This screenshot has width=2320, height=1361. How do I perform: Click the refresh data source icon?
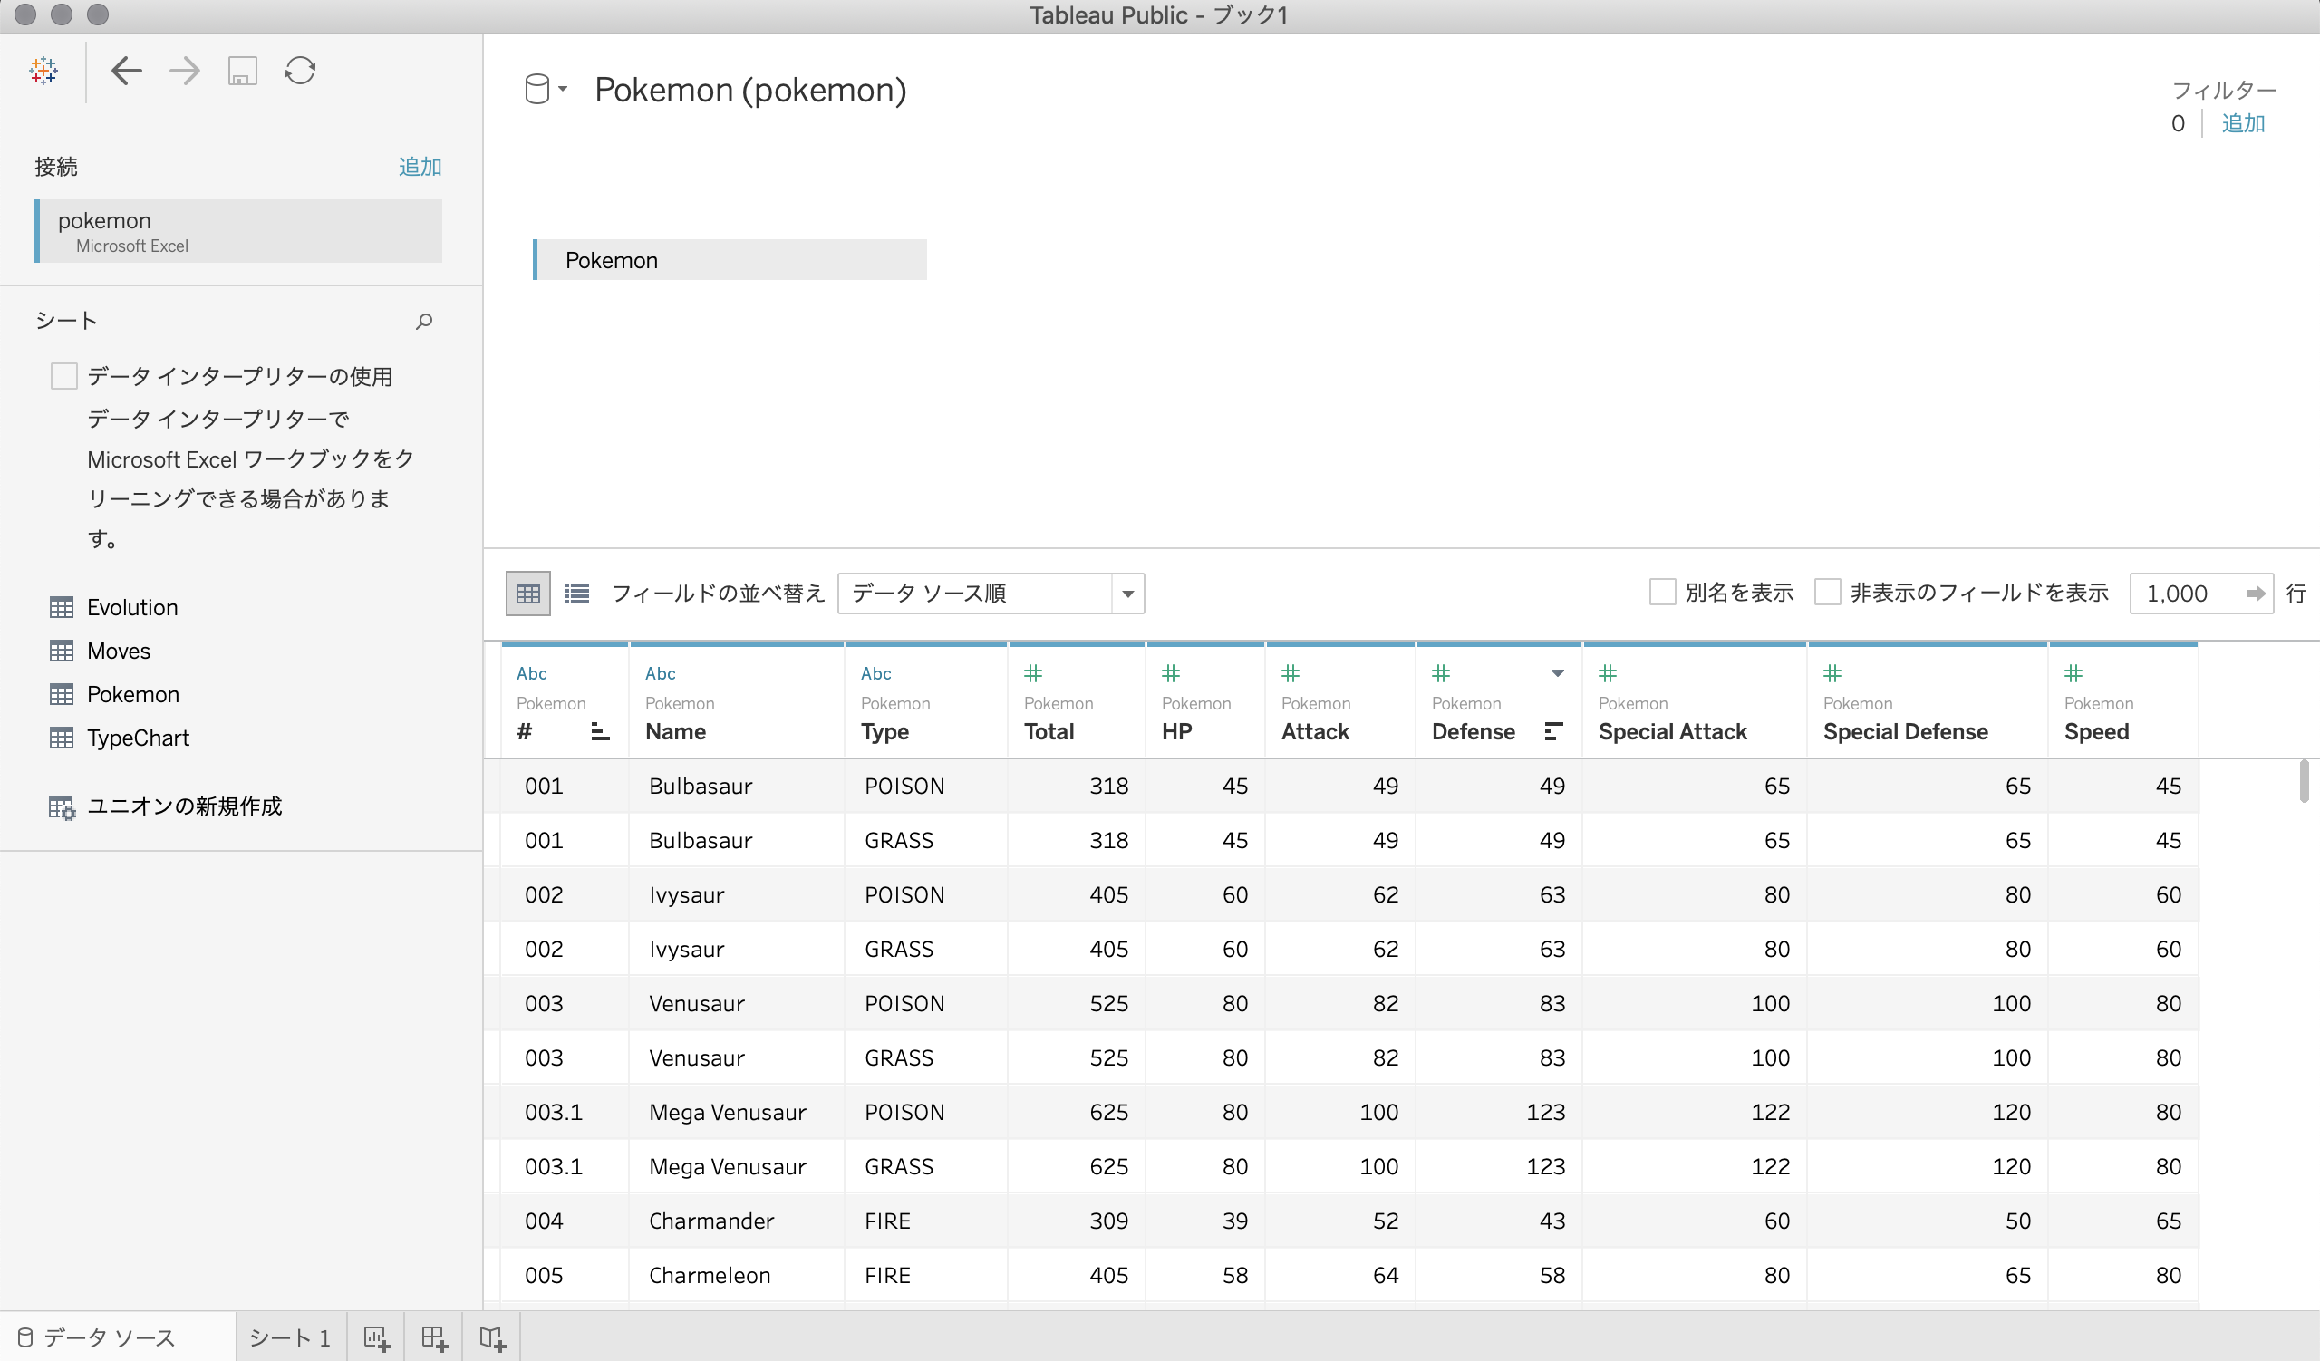coord(300,71)
